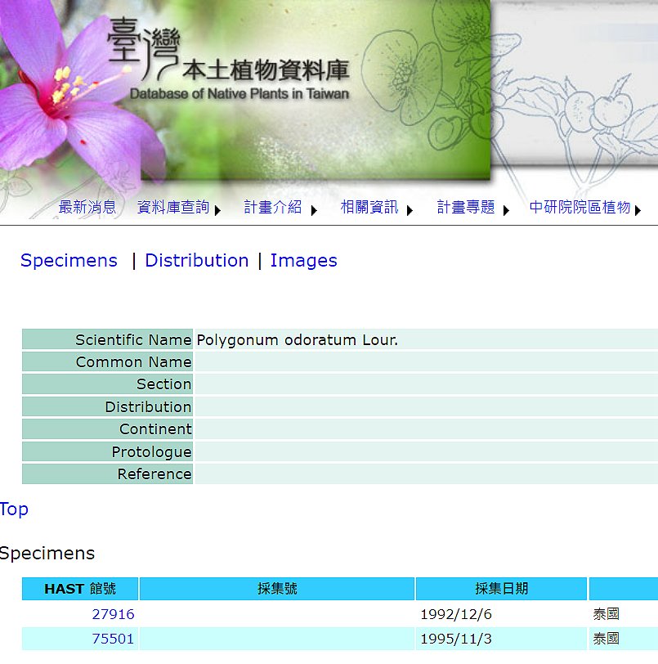Click the 採集日期 column header
This screenshot has width=658, height=664.
click(501, 588)
